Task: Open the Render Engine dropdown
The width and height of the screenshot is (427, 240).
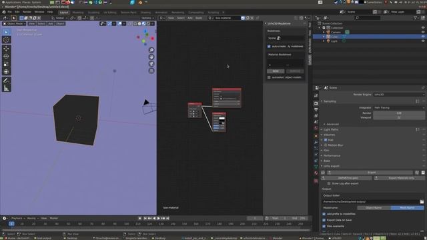Action: click(x=399, y=95)
